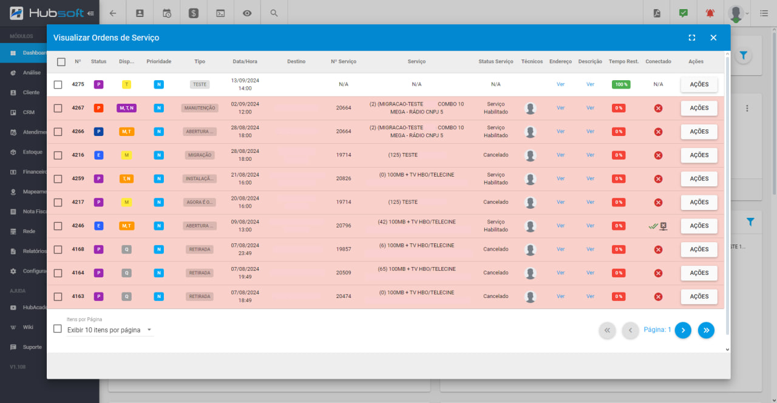
Task: Check the box for order 4266
Action: [58, 132]
